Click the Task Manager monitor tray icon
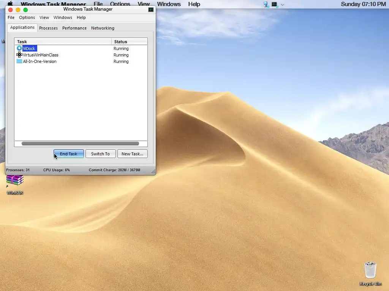 (x=274, y=4)
